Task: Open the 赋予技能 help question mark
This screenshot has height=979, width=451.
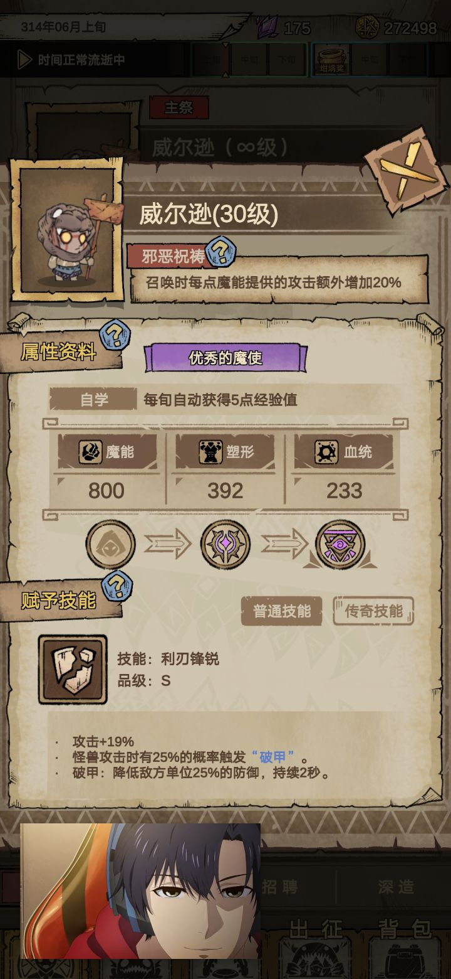Action: tap(117, 586)
